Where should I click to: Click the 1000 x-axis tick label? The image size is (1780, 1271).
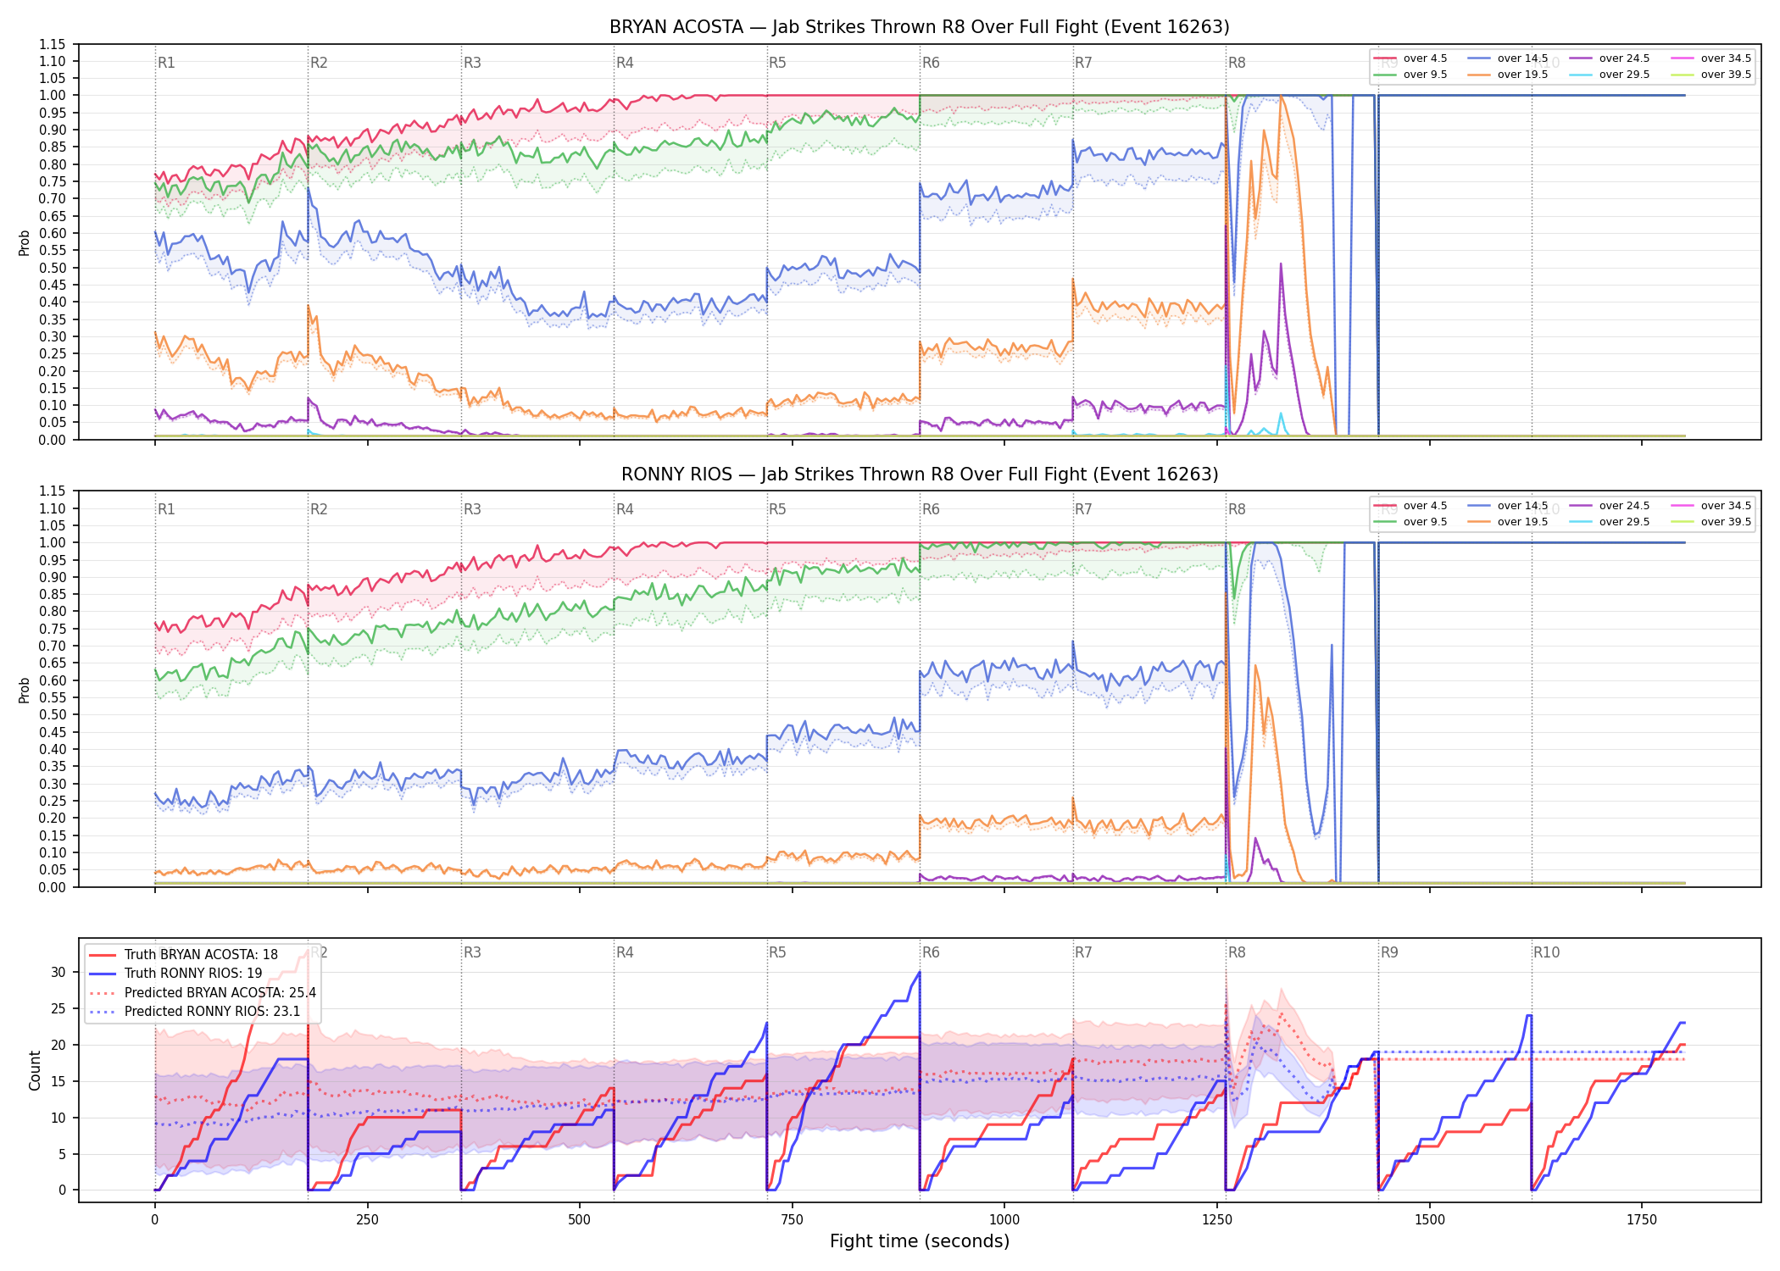(x=1004, y=1220)
